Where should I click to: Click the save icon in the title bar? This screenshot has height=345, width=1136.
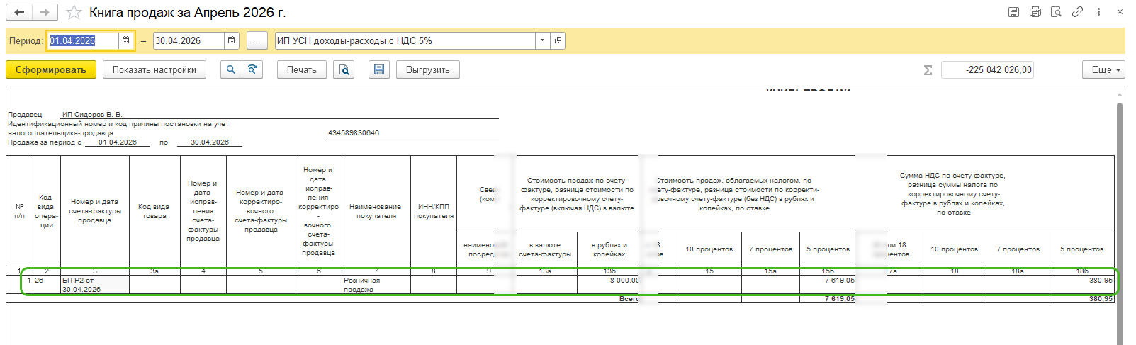1014,12
